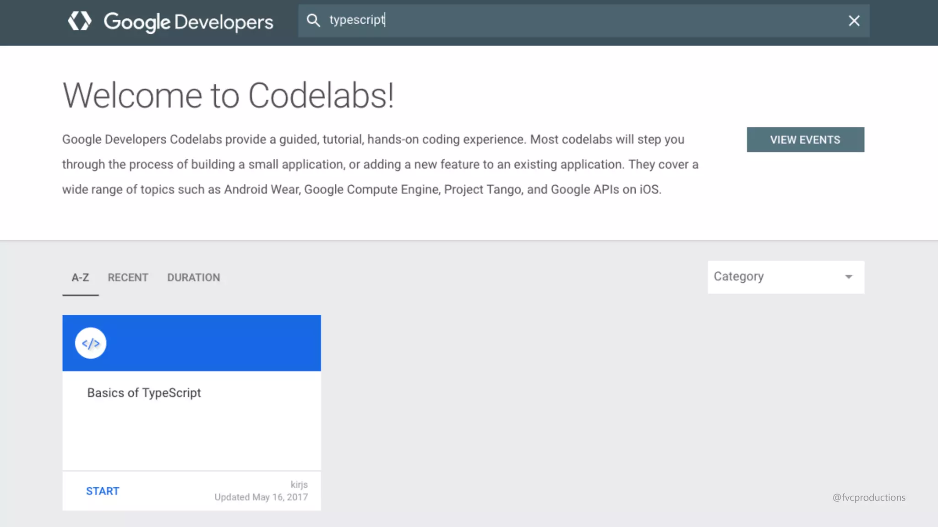Click inside the typescript search field
Screen dimensions: 938x527
click(573, 21)
